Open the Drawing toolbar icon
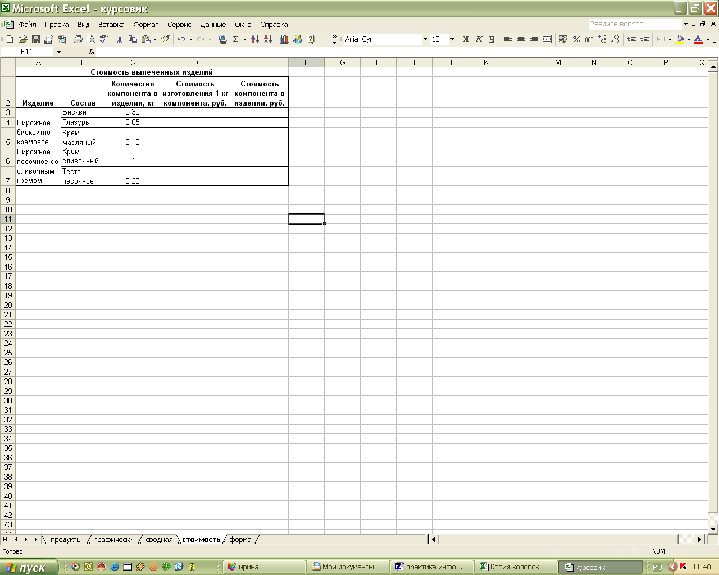 297,39
